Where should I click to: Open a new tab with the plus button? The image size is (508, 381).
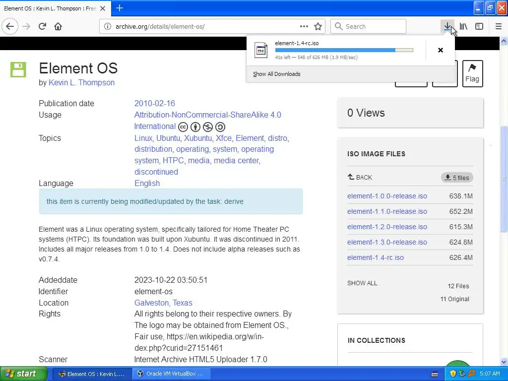click(x=120, y=8)
